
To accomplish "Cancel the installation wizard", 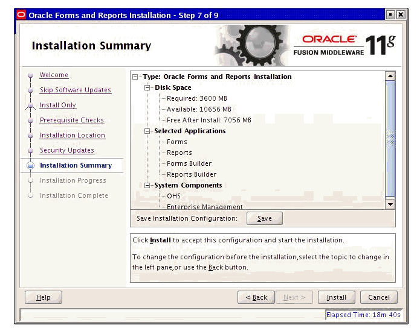I will pyautogui.click(x=379, y=297).
